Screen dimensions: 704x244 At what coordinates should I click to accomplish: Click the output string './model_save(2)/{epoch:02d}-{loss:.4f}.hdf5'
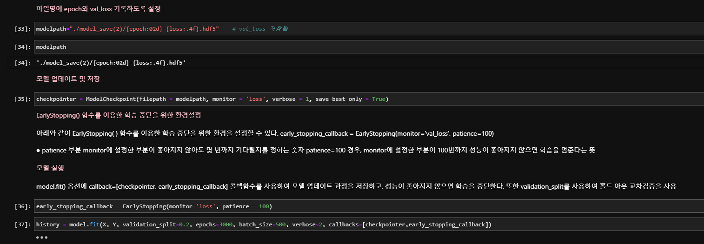(111, 62)
